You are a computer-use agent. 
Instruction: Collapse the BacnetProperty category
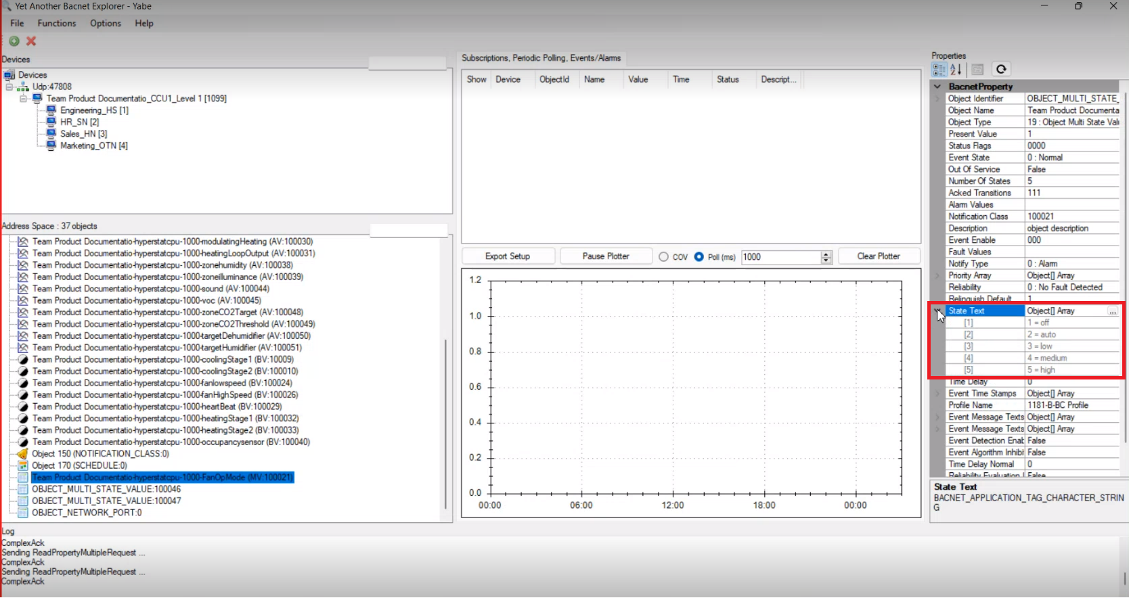point(937,87)
